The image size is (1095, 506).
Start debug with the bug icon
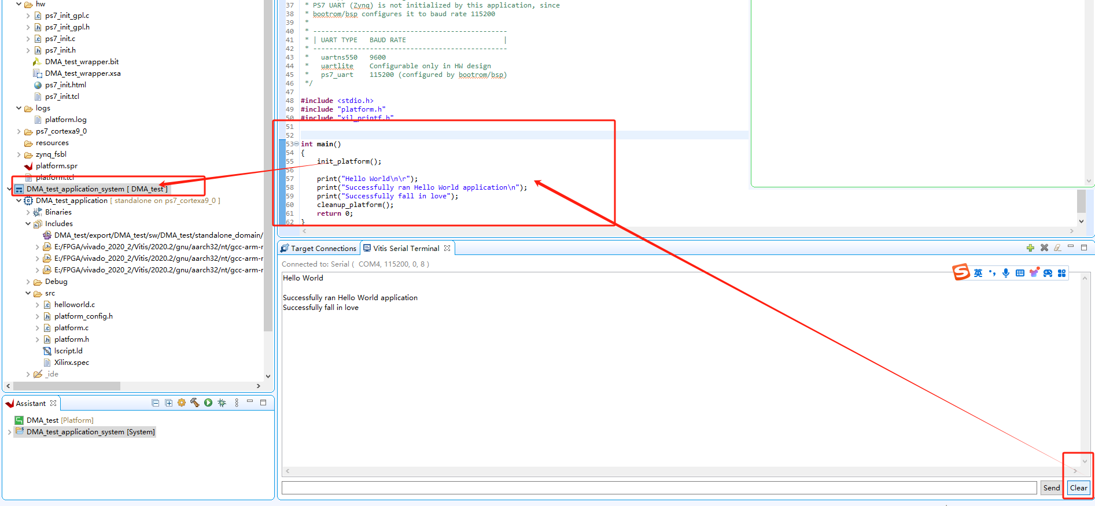[222, 403]
